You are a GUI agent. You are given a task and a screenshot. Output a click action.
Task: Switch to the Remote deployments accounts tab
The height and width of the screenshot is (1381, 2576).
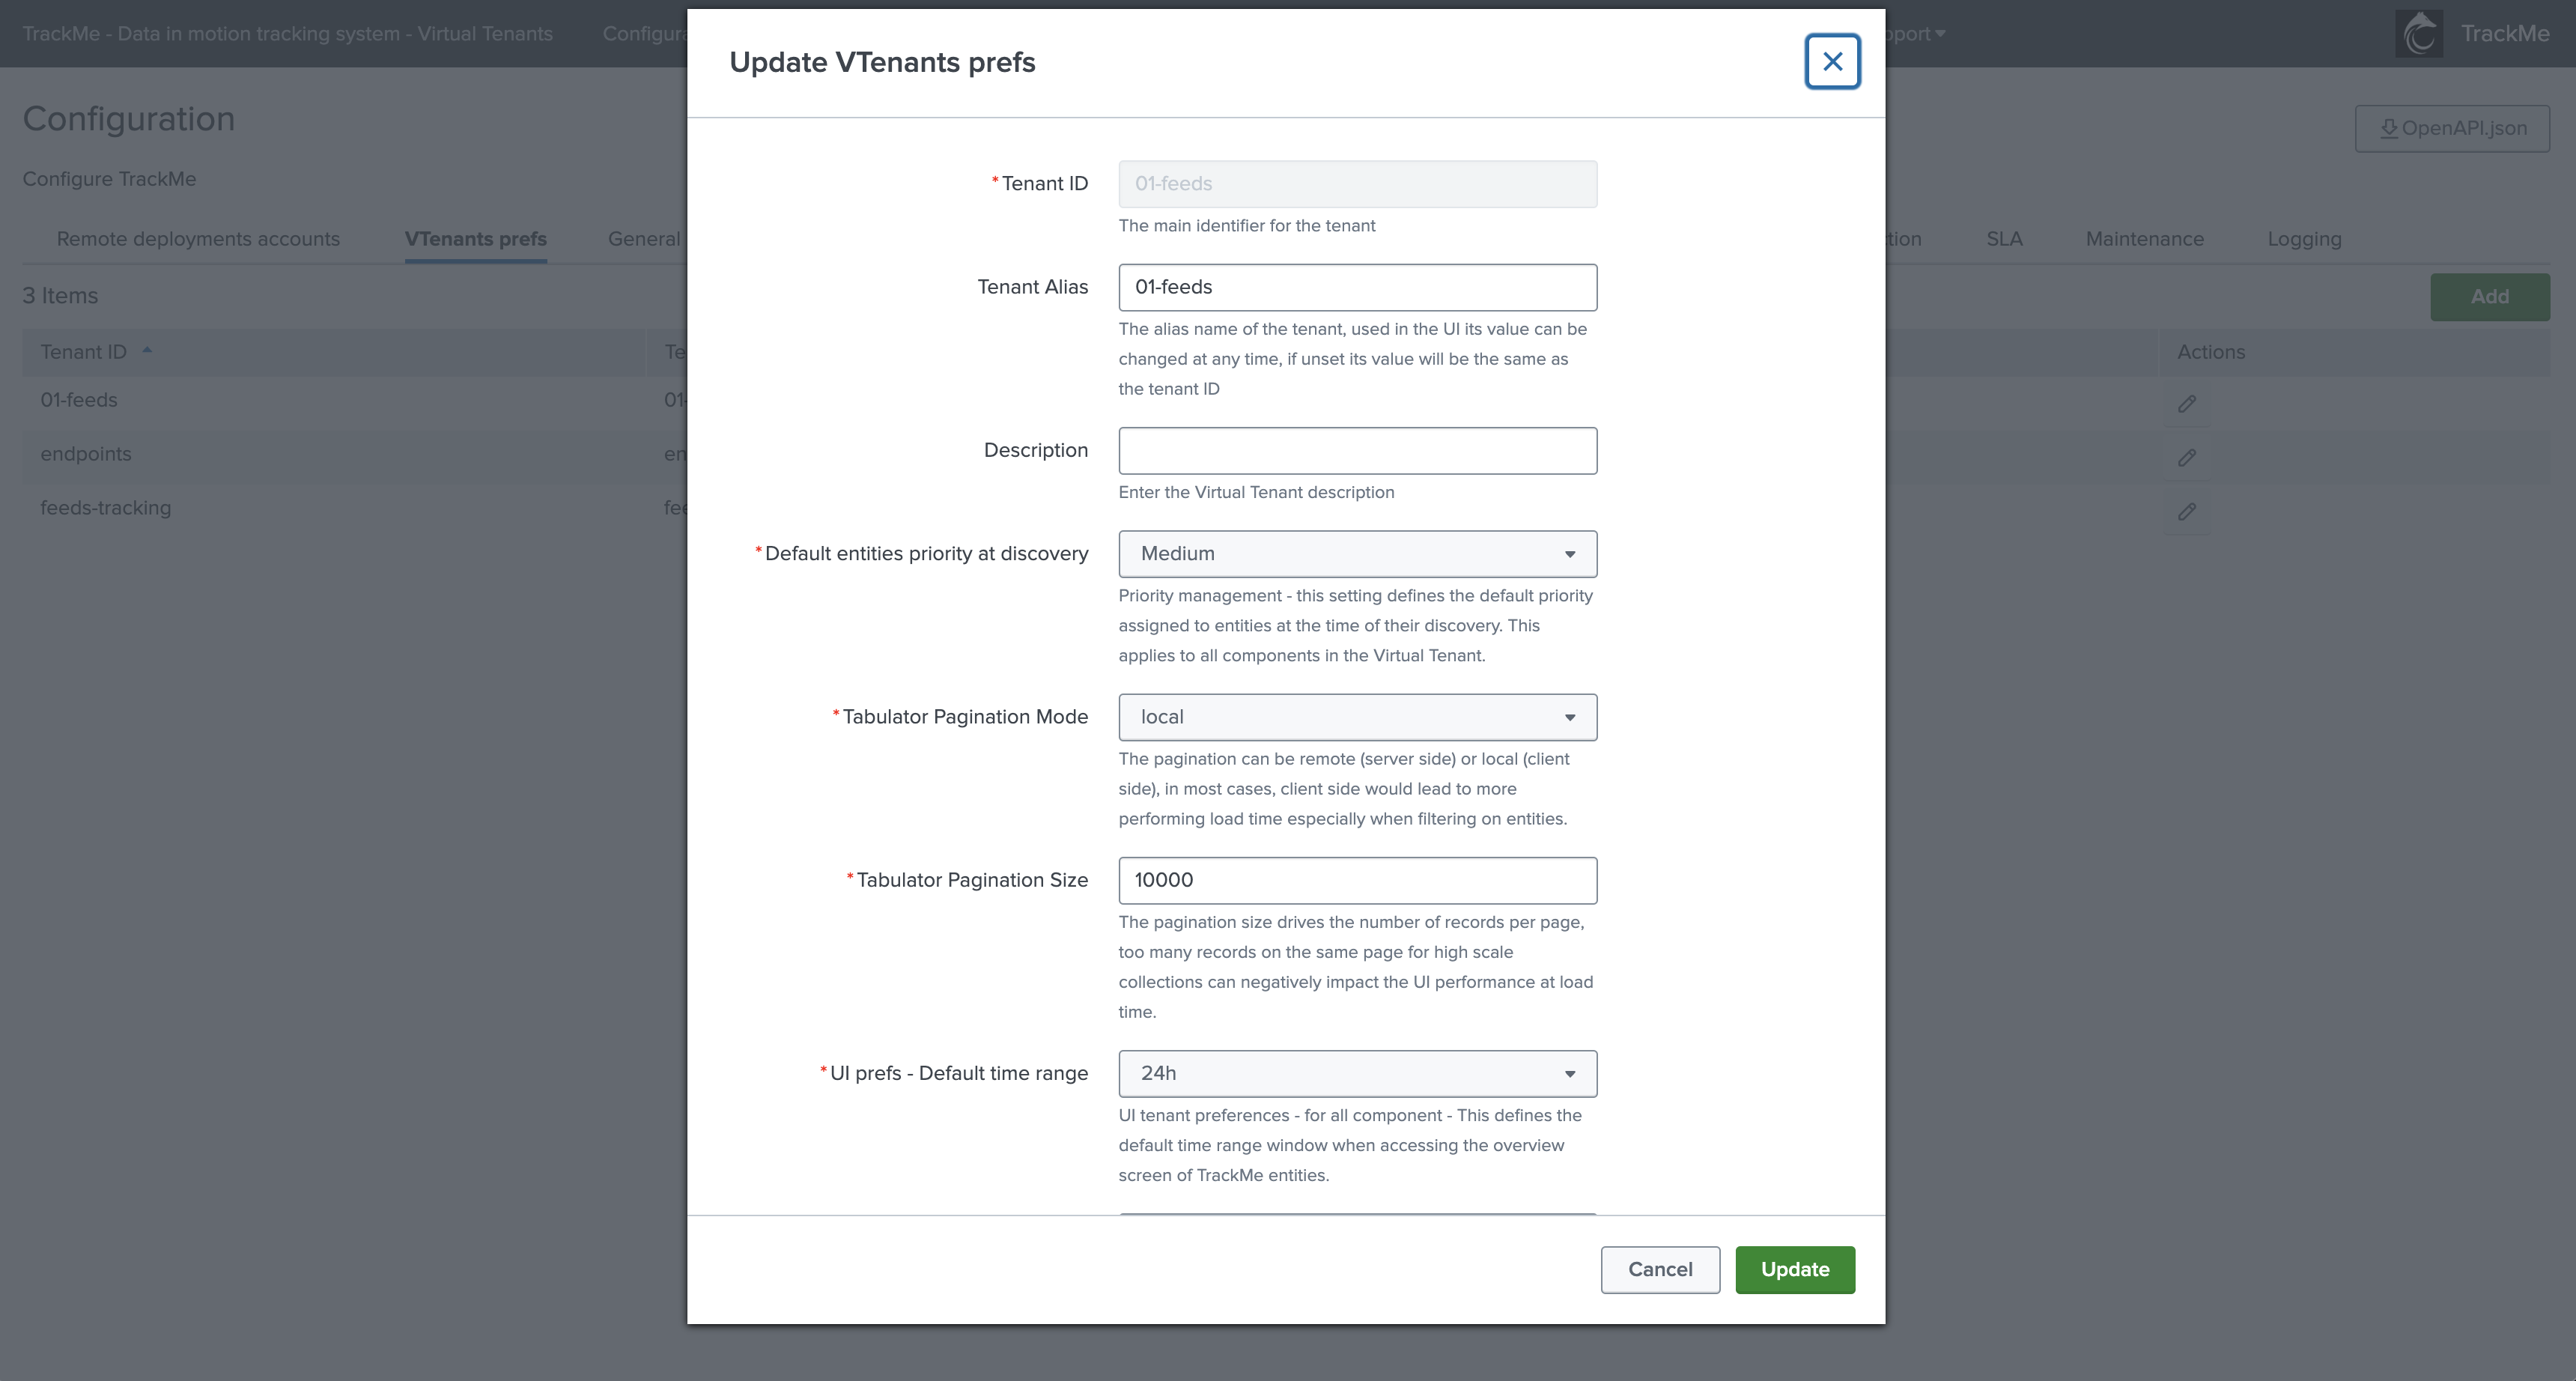198,239
